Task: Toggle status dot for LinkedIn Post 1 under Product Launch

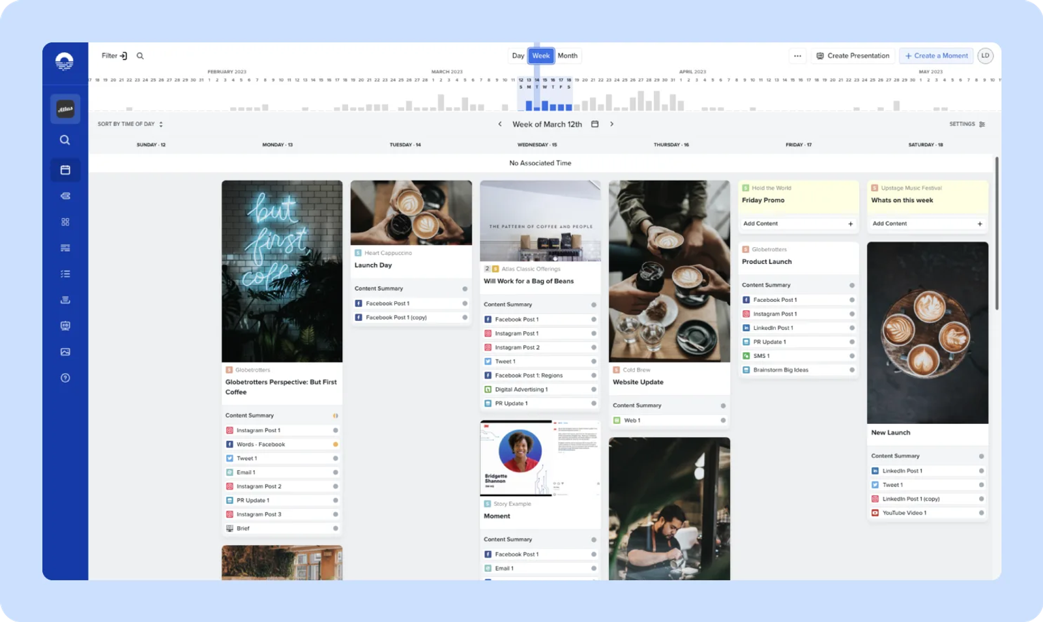Action: pyautogui.click(x=851, y=328)
